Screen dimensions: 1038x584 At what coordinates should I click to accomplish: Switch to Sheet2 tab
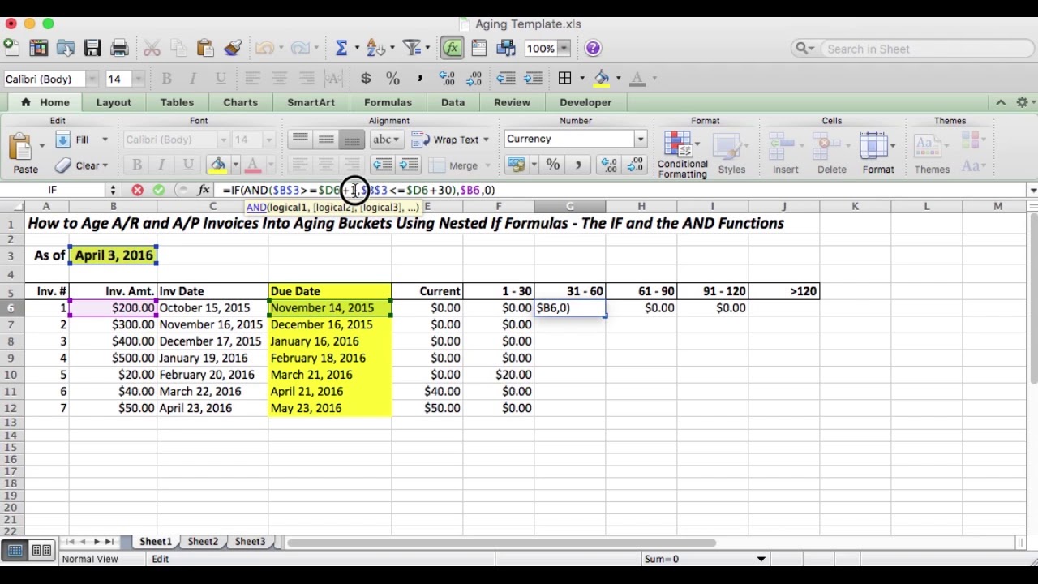tap(203, 542)
